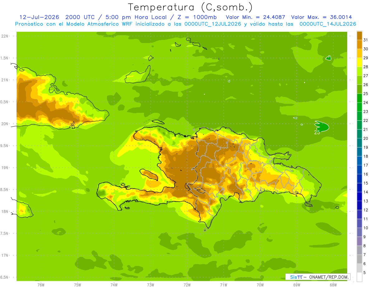
Task: Click the "71W" longitude label
Action: (x=223, y=285)
